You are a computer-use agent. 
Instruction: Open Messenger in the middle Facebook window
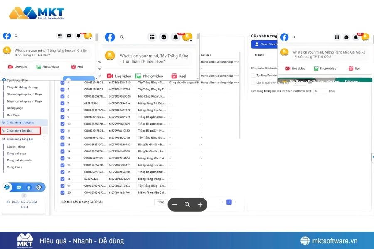164,37
